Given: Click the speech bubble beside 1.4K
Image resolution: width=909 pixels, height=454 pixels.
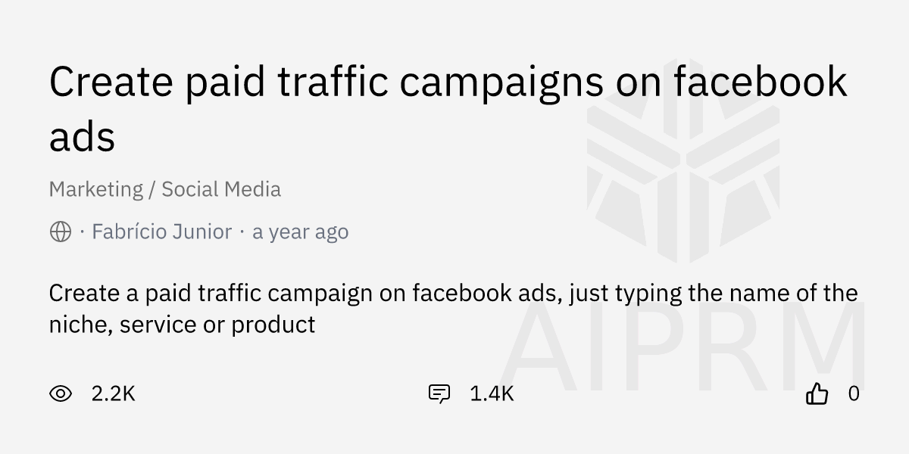Looking at the screenshot, I should [439, 393].
